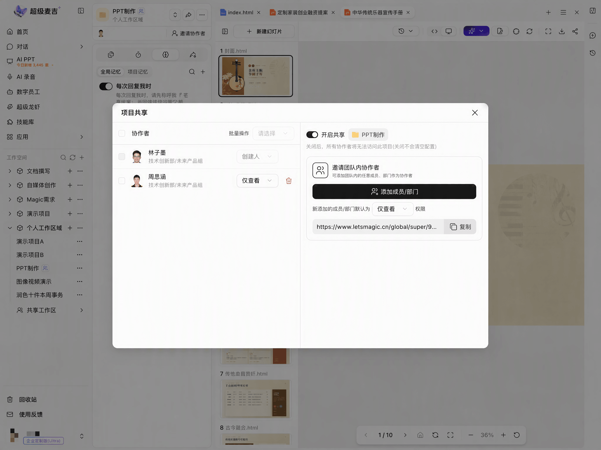The height and width of the screenshot is (450, 601).
Task: Collapse the left sidebar panel icon
Action: point(81,11)
